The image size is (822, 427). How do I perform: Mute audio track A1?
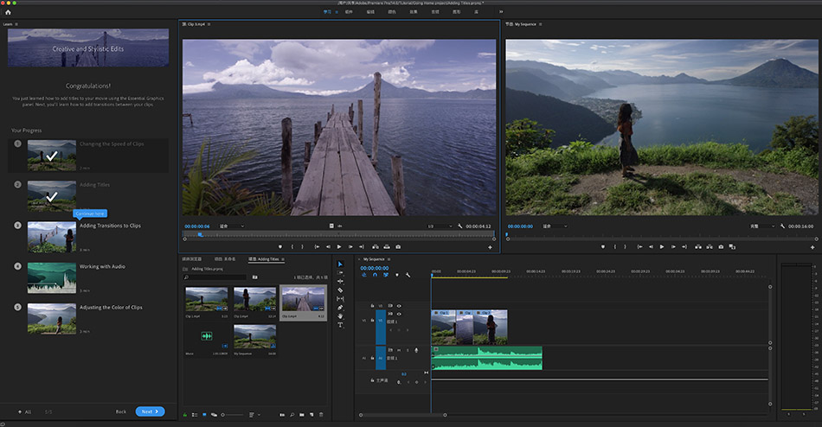tap(399, 350)
